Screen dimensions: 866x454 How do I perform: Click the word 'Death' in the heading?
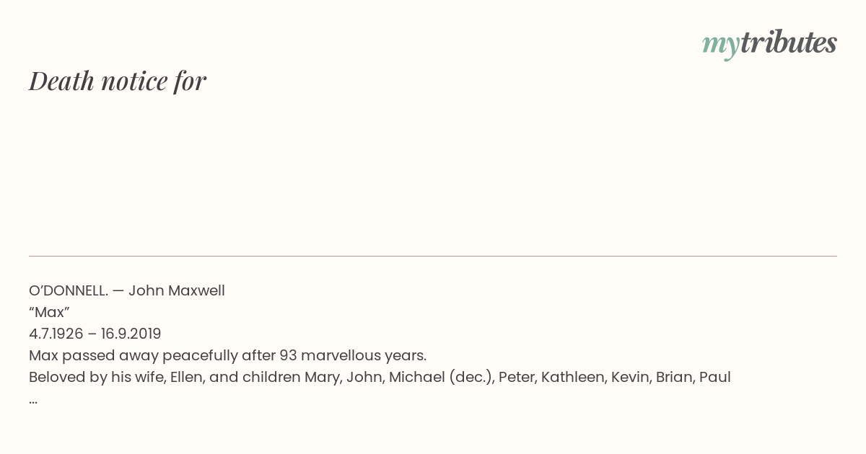tap(61, 81)
